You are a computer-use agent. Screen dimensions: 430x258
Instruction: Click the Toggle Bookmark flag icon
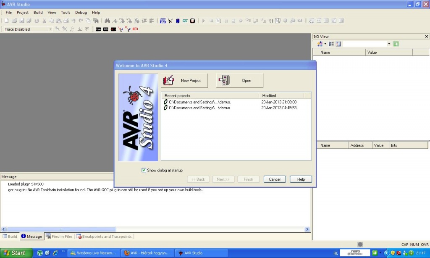(x=115, y=21)
